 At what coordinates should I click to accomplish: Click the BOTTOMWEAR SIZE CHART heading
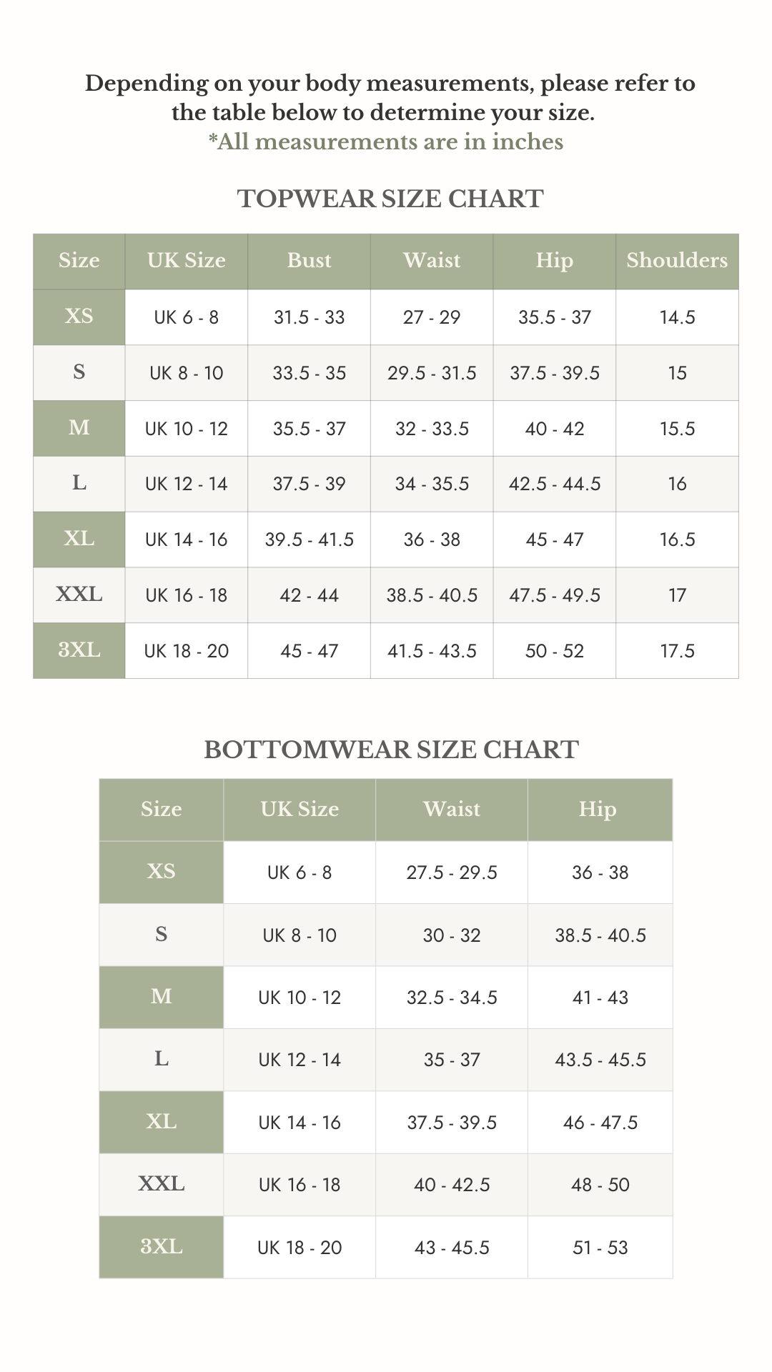(x=391, y=750)
